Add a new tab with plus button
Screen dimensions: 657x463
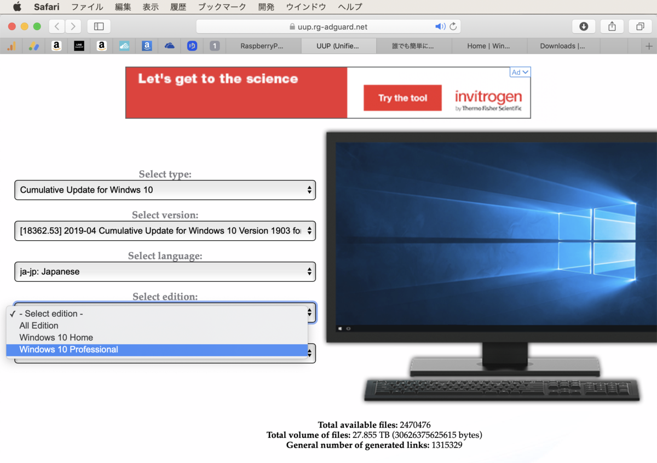649,47
